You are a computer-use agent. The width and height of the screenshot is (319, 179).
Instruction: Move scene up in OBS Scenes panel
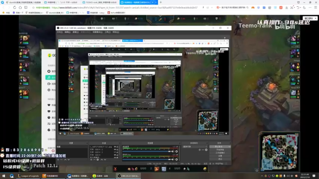click(65, 160)
